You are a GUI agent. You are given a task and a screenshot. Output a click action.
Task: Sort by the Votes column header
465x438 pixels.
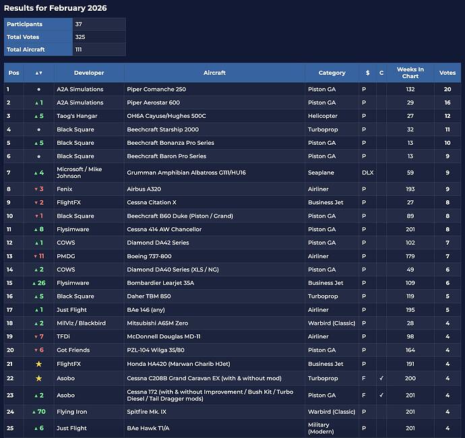tap(447, 73)
